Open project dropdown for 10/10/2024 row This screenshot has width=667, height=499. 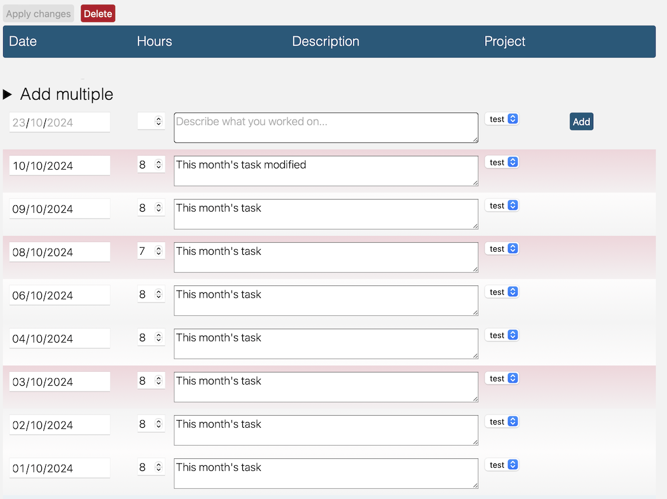point(502,163)
